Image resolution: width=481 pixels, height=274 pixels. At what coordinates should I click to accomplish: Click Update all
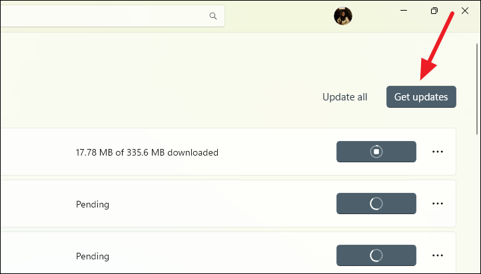point(345,97)
